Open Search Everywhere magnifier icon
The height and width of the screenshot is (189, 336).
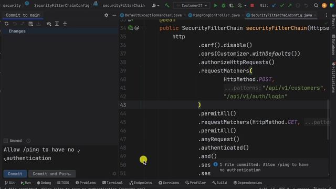pyautogui.click(x=316, y=5)
